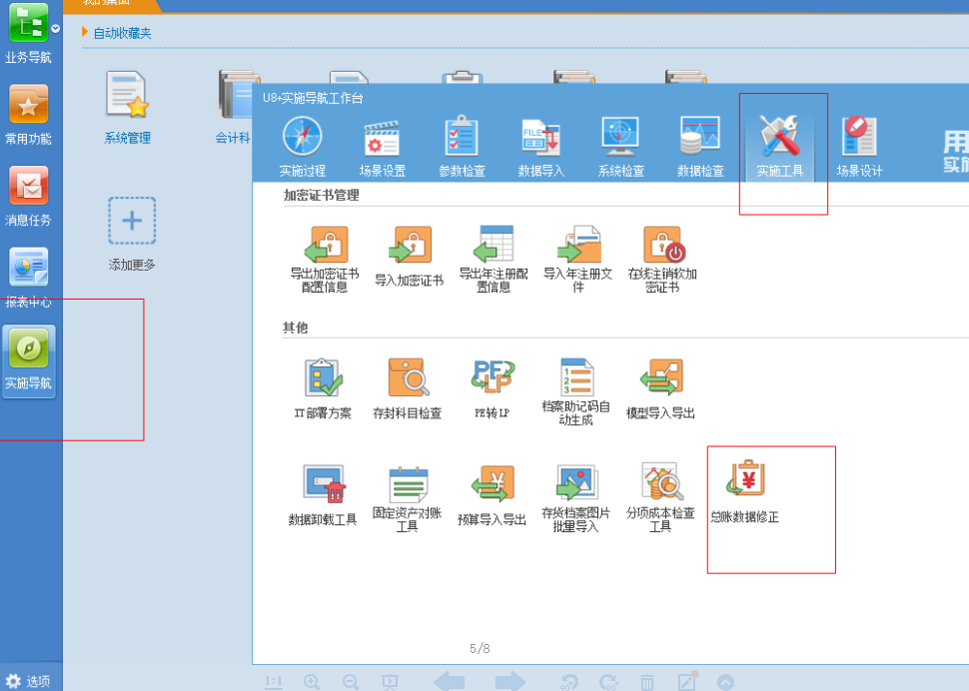Open 模型导入导出 tool
The width and height of the screenshot is (969, 691).
660,378
